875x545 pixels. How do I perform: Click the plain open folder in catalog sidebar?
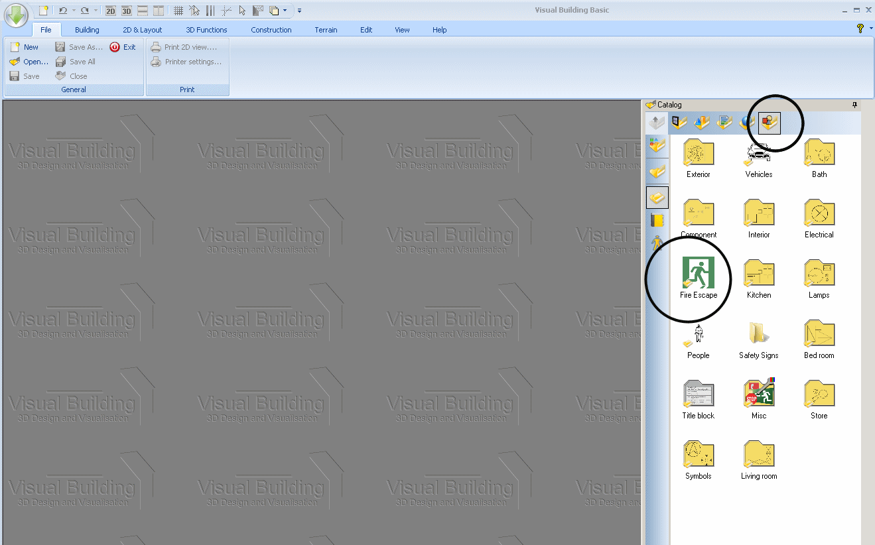coord(657,172)
